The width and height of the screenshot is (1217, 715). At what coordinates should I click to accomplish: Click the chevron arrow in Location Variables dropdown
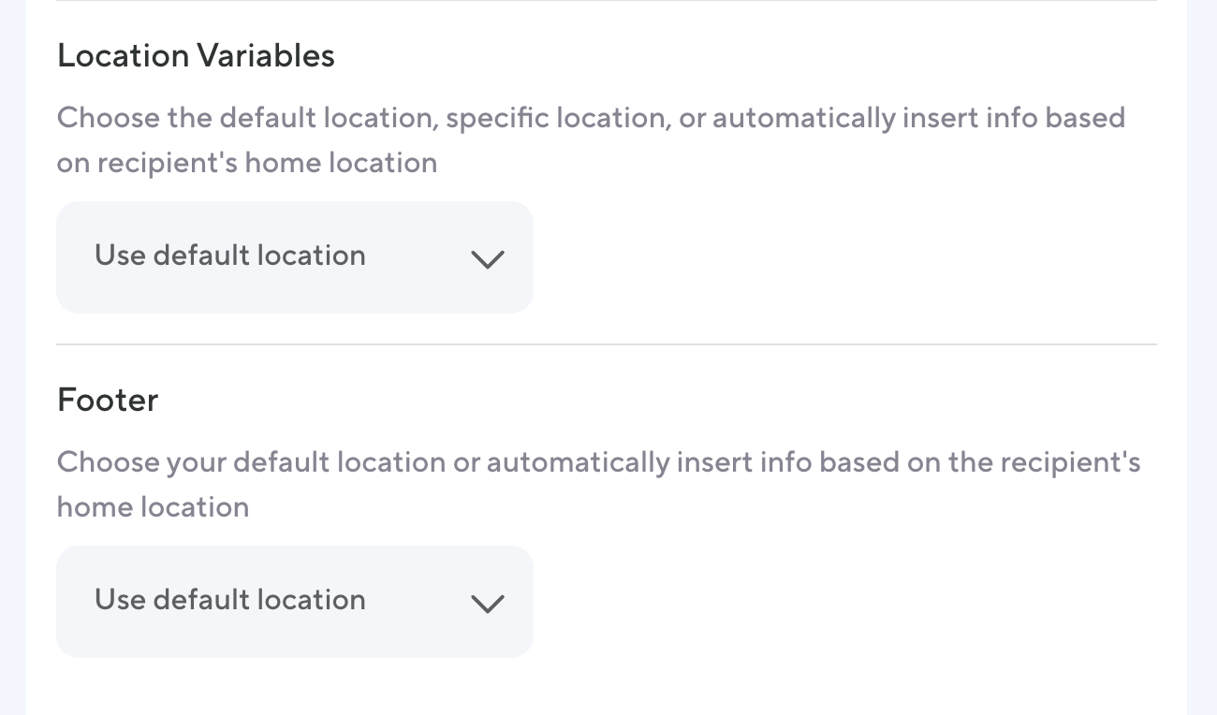488,259
